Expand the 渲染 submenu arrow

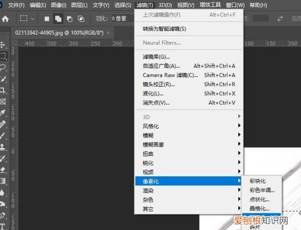click(x=239, y=190)
